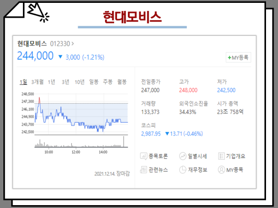Click the volume bar chart below price
The image size is (278, 208).
tap(81, 142)
